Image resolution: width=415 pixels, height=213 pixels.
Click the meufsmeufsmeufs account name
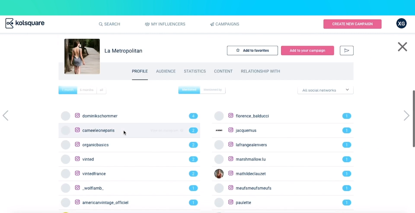point(254,188)
